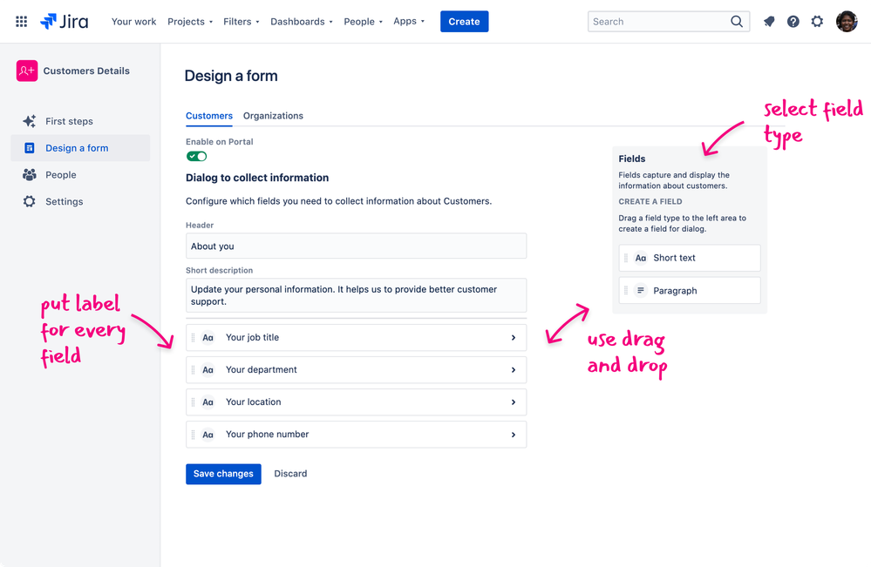Switch to the Organizations tab
871x567 pixels.
273,115
